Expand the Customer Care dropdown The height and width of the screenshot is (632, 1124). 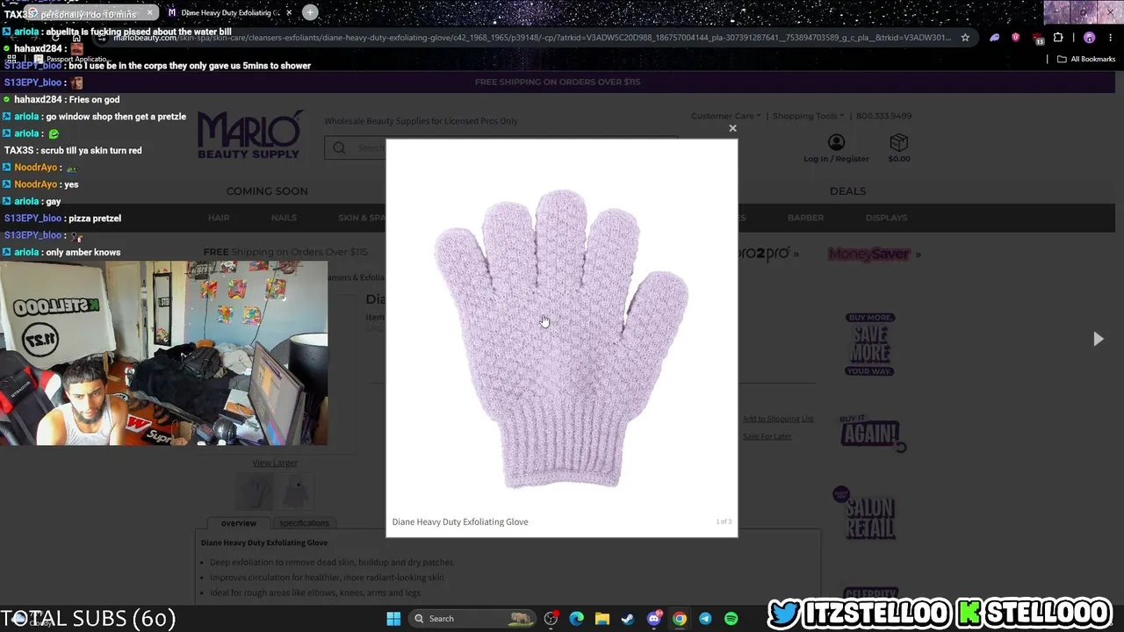tap(725, 116)
